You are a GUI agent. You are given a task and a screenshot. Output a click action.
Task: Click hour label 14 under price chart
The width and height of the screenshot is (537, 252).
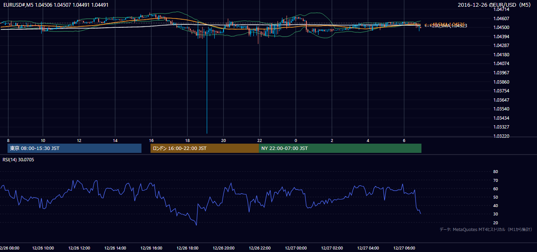tap(115, 140)
